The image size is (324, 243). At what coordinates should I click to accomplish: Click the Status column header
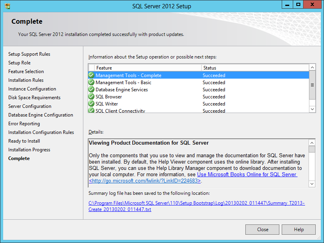(254, 68)
